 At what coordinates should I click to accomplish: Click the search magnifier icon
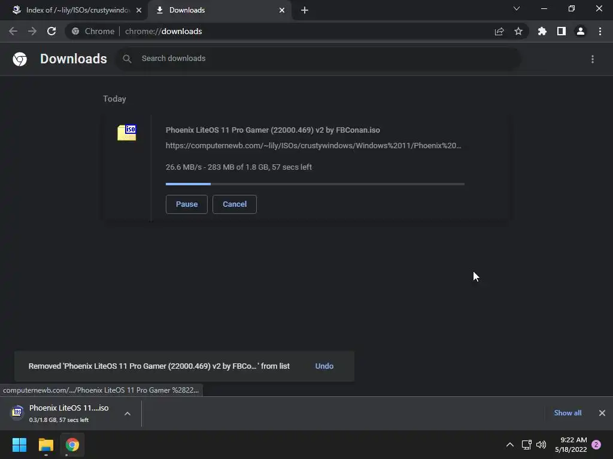point(127,59)
